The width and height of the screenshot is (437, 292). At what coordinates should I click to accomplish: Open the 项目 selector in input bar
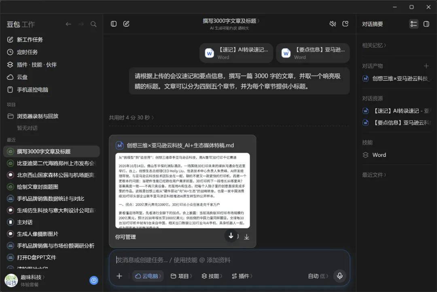point(181,276)
